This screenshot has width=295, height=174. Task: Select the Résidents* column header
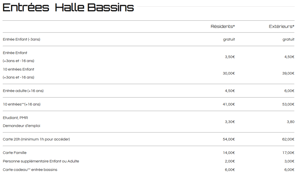[x=222, y=26]
